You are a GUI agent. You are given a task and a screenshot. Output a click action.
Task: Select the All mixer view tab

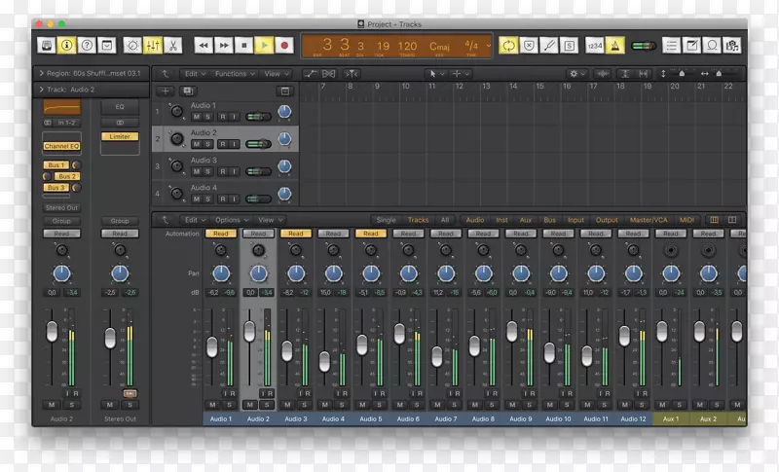[x=444, y=220]
